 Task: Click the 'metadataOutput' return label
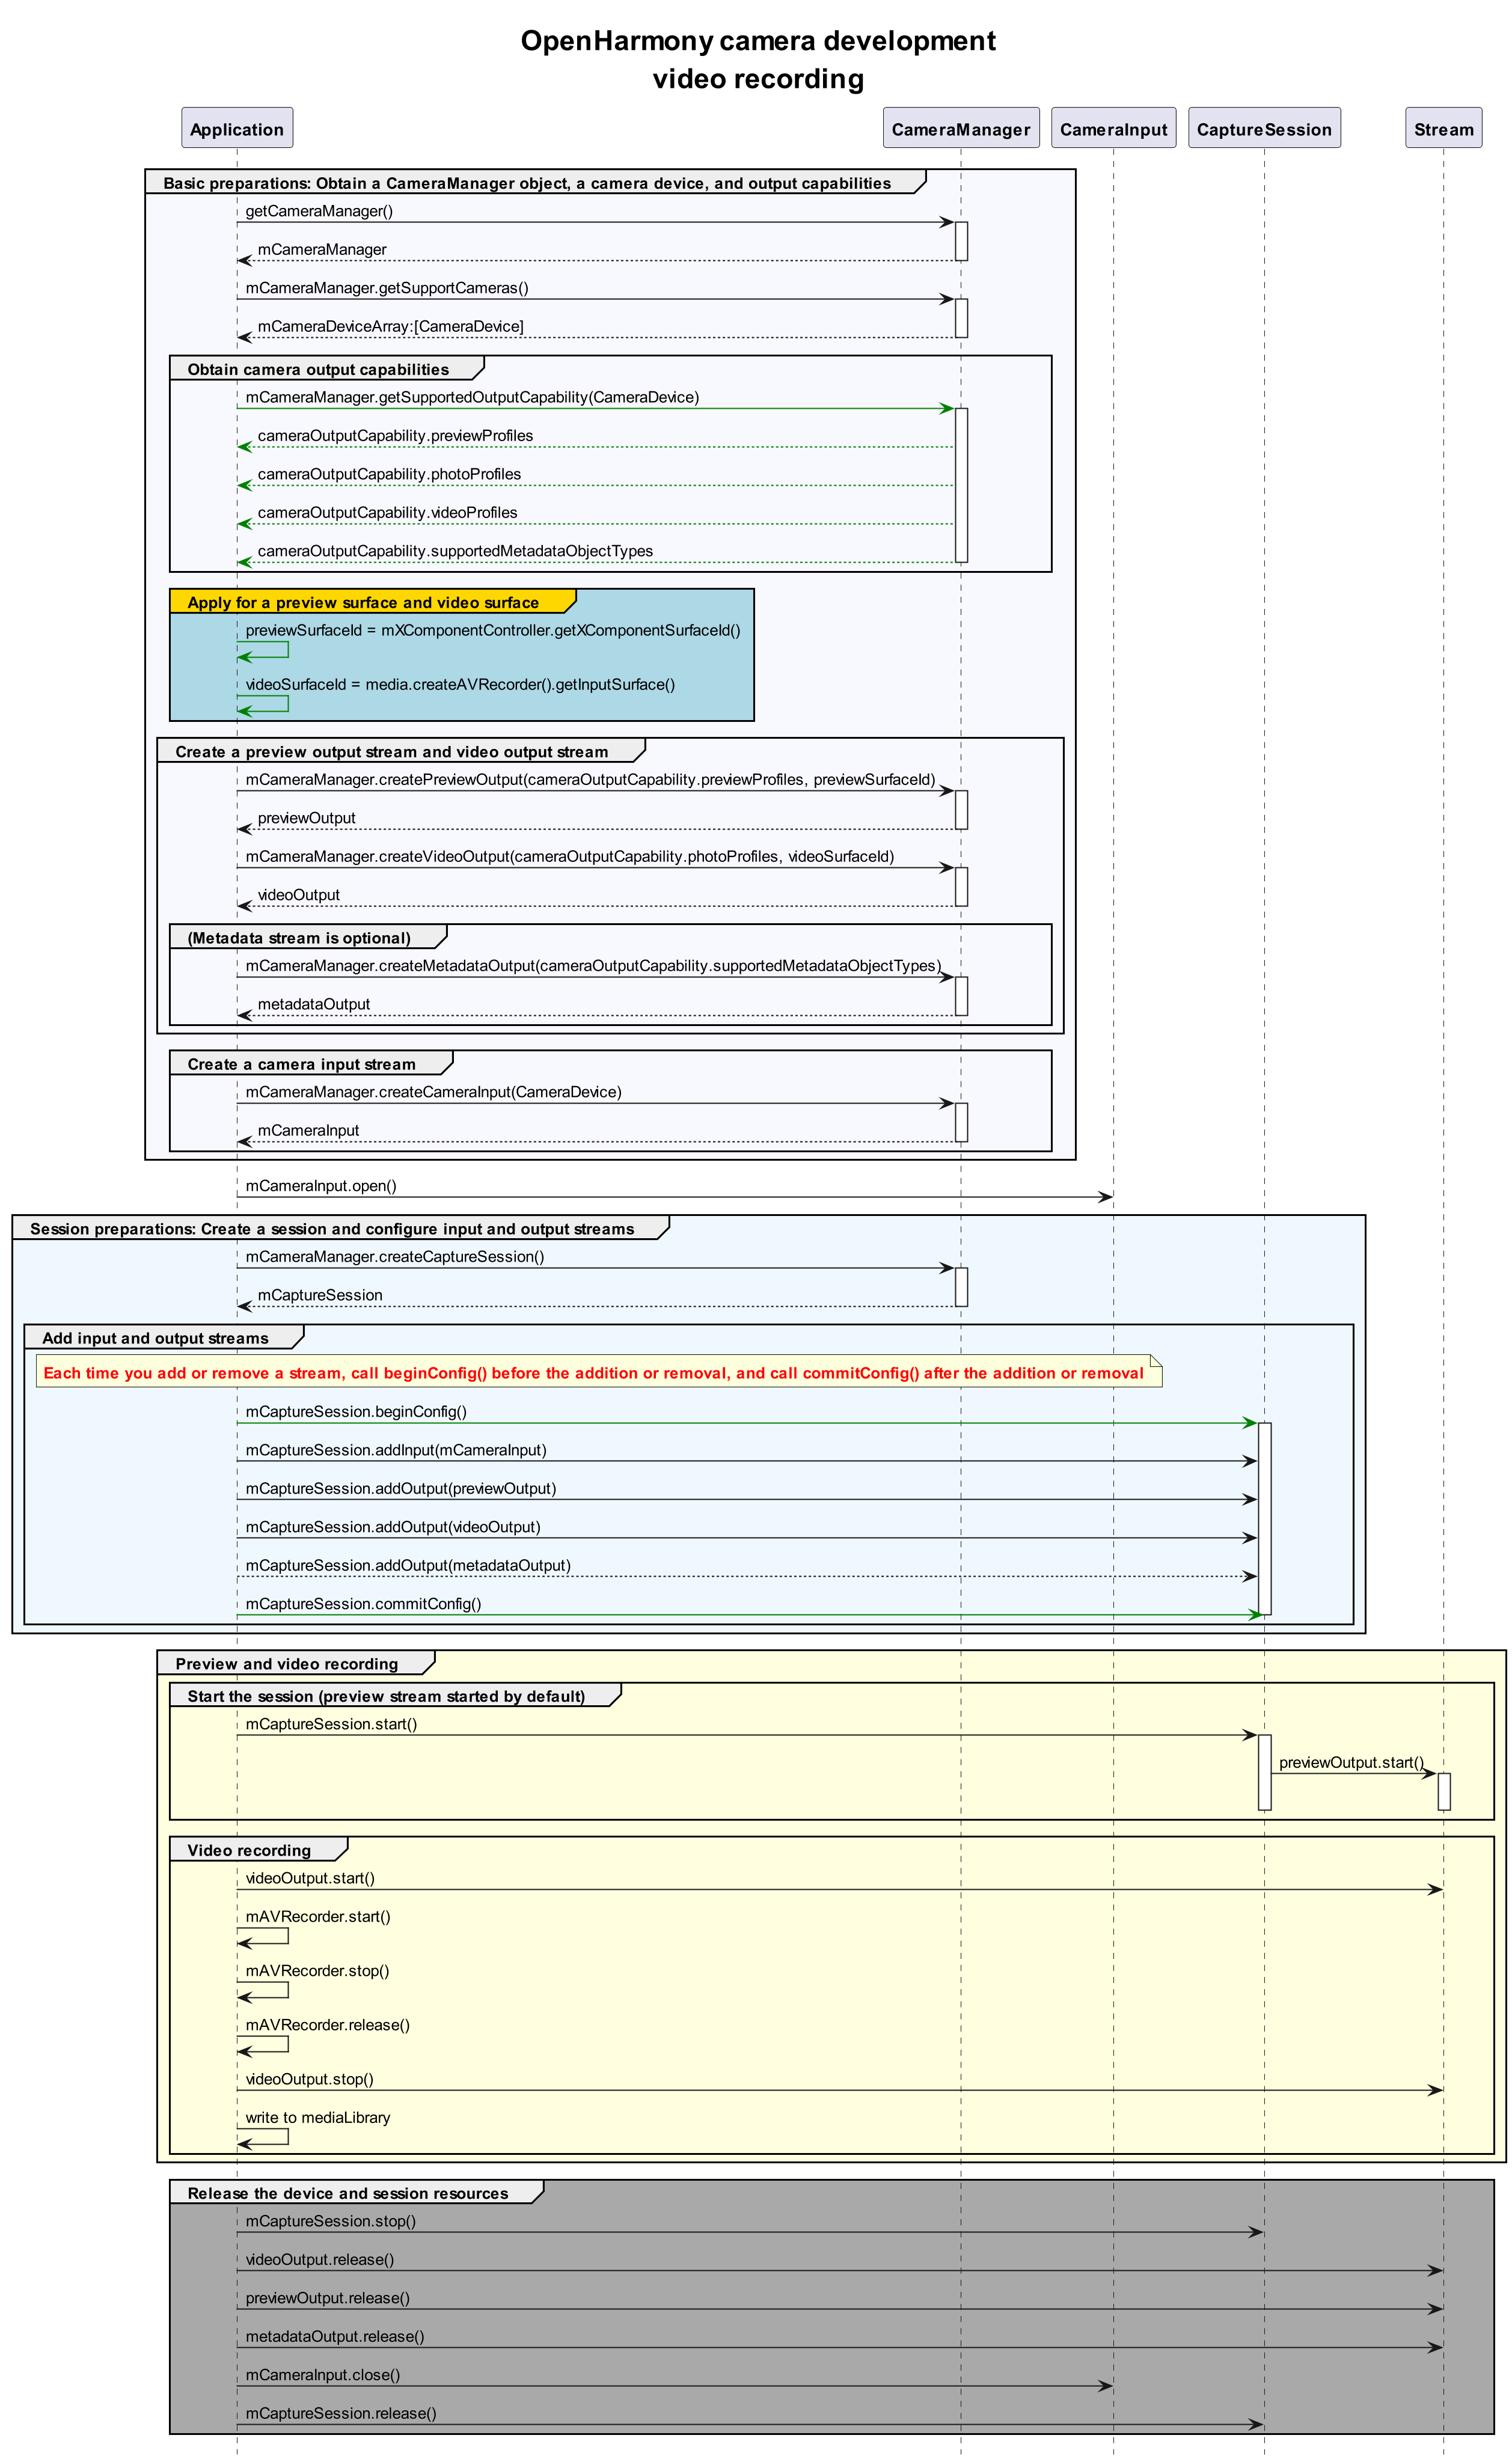(313, 1004)
